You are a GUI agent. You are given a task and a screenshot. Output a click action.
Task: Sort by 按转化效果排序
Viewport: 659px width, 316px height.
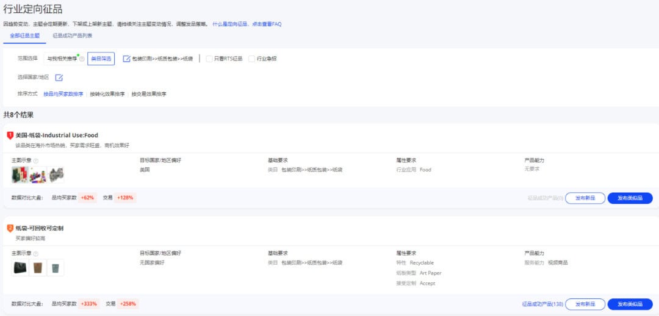coord(107,94)
